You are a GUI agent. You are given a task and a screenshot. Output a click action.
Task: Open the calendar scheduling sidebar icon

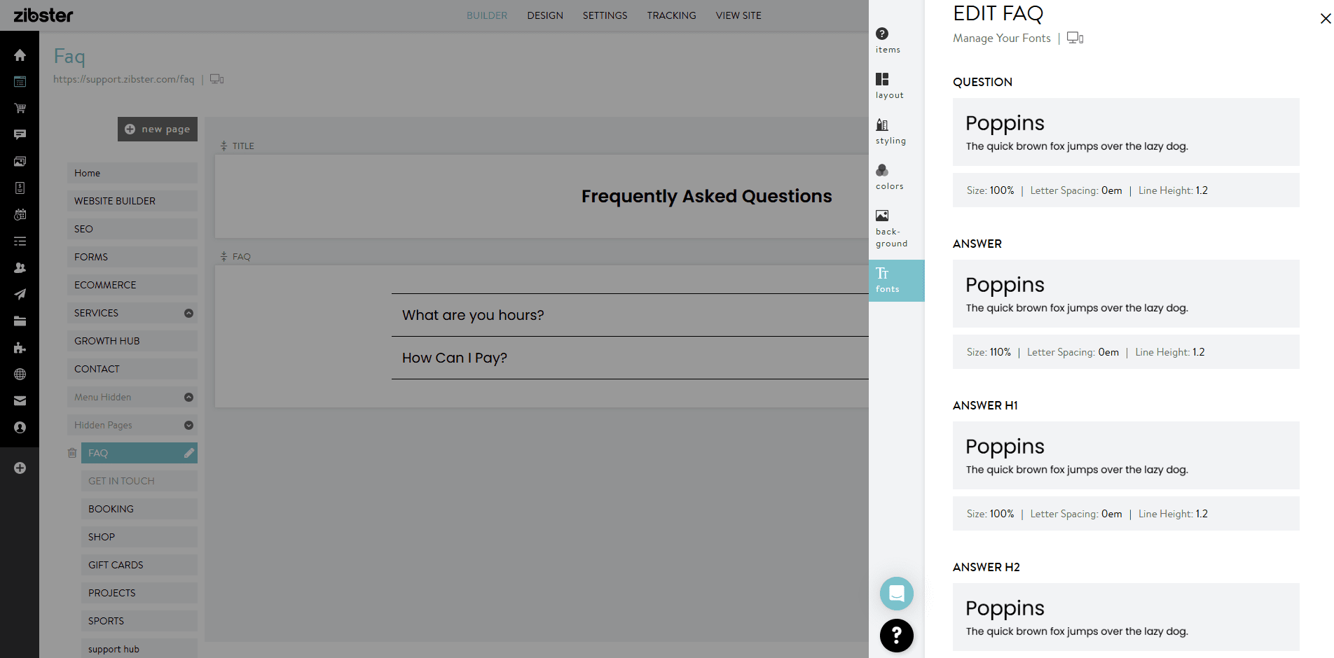[20, 215]
